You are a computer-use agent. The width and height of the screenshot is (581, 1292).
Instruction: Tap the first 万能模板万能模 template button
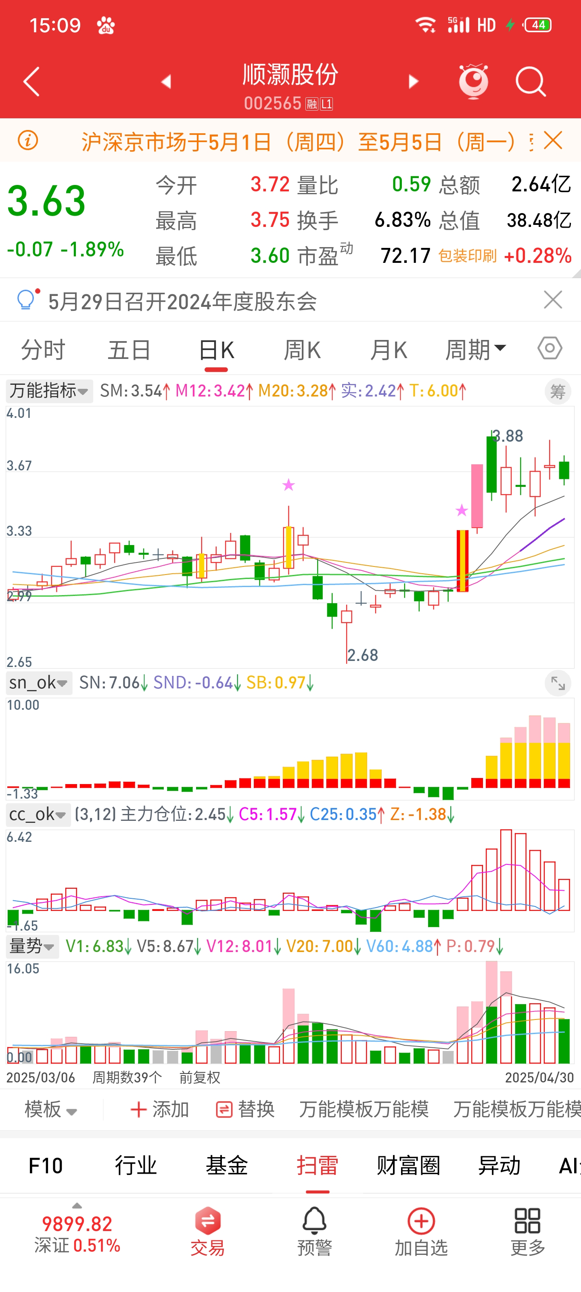pyautogui.click(x=364, y=1110)
